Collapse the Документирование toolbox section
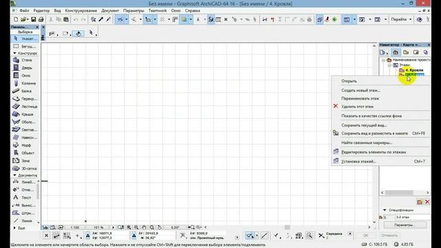The image size is (441, 248). pyautogui.click(x=14, y=175)
